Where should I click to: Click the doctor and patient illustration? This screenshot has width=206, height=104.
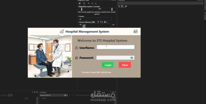coord(50,56)
